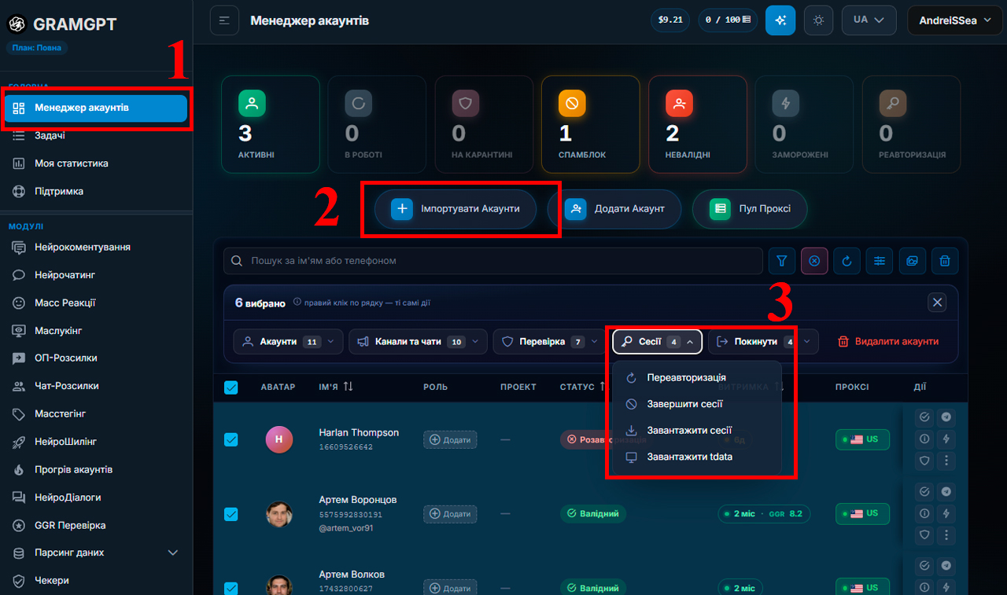Screen dimensions: 1007x595
Task: Open the Канали та чати dropdown
Action: [x=418, y=342]
